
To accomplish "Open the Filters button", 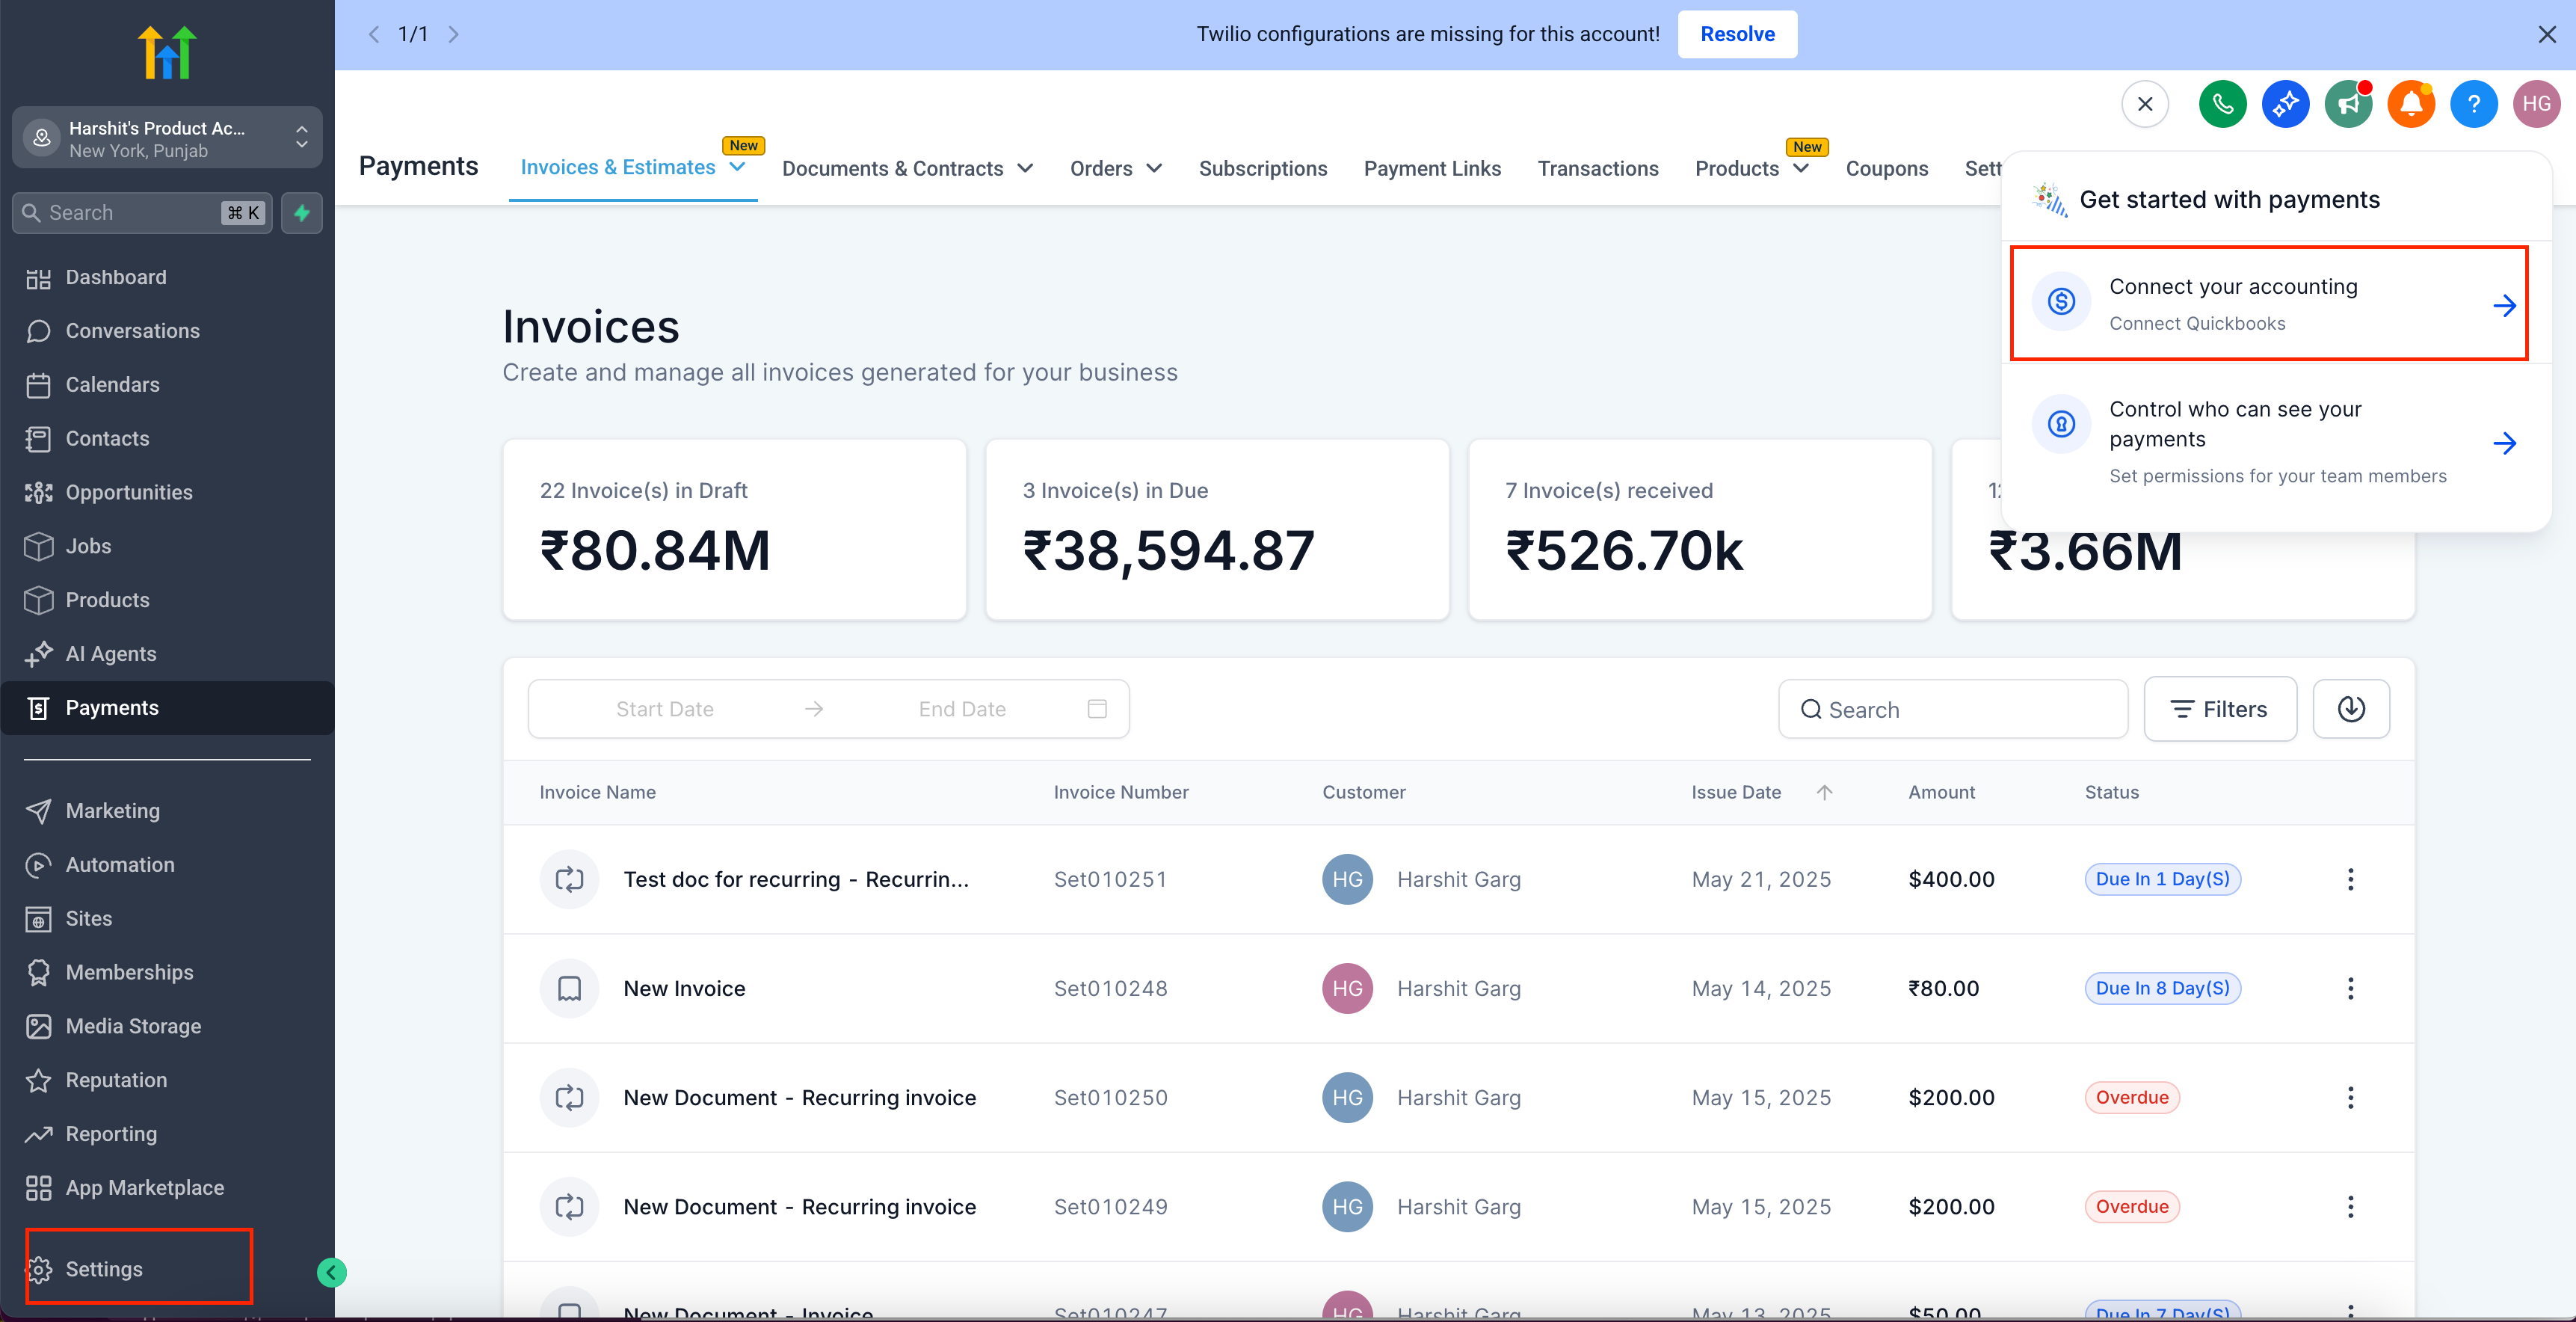I will (x=2220, y=709).
